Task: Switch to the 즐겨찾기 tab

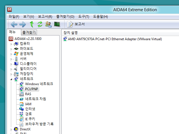Action: point(29,32)
